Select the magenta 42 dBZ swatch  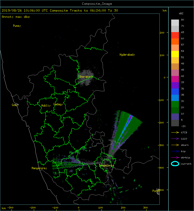pos(175,79)
